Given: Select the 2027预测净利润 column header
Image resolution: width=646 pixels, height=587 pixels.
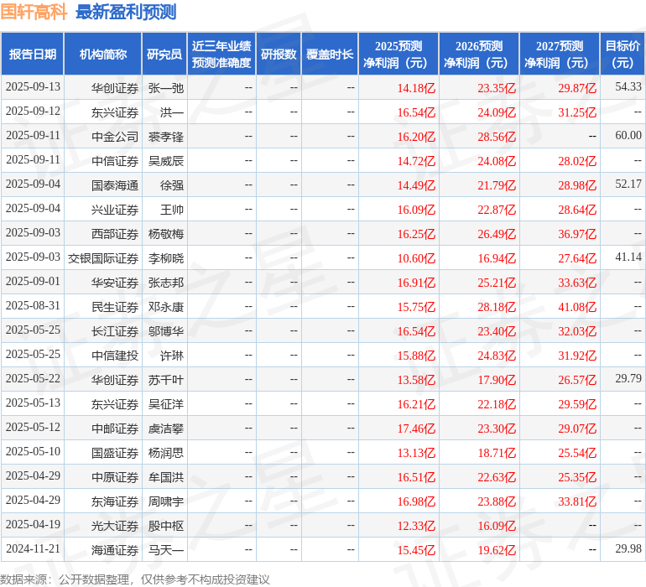Looking at the screenshot, I should (560, 54).
